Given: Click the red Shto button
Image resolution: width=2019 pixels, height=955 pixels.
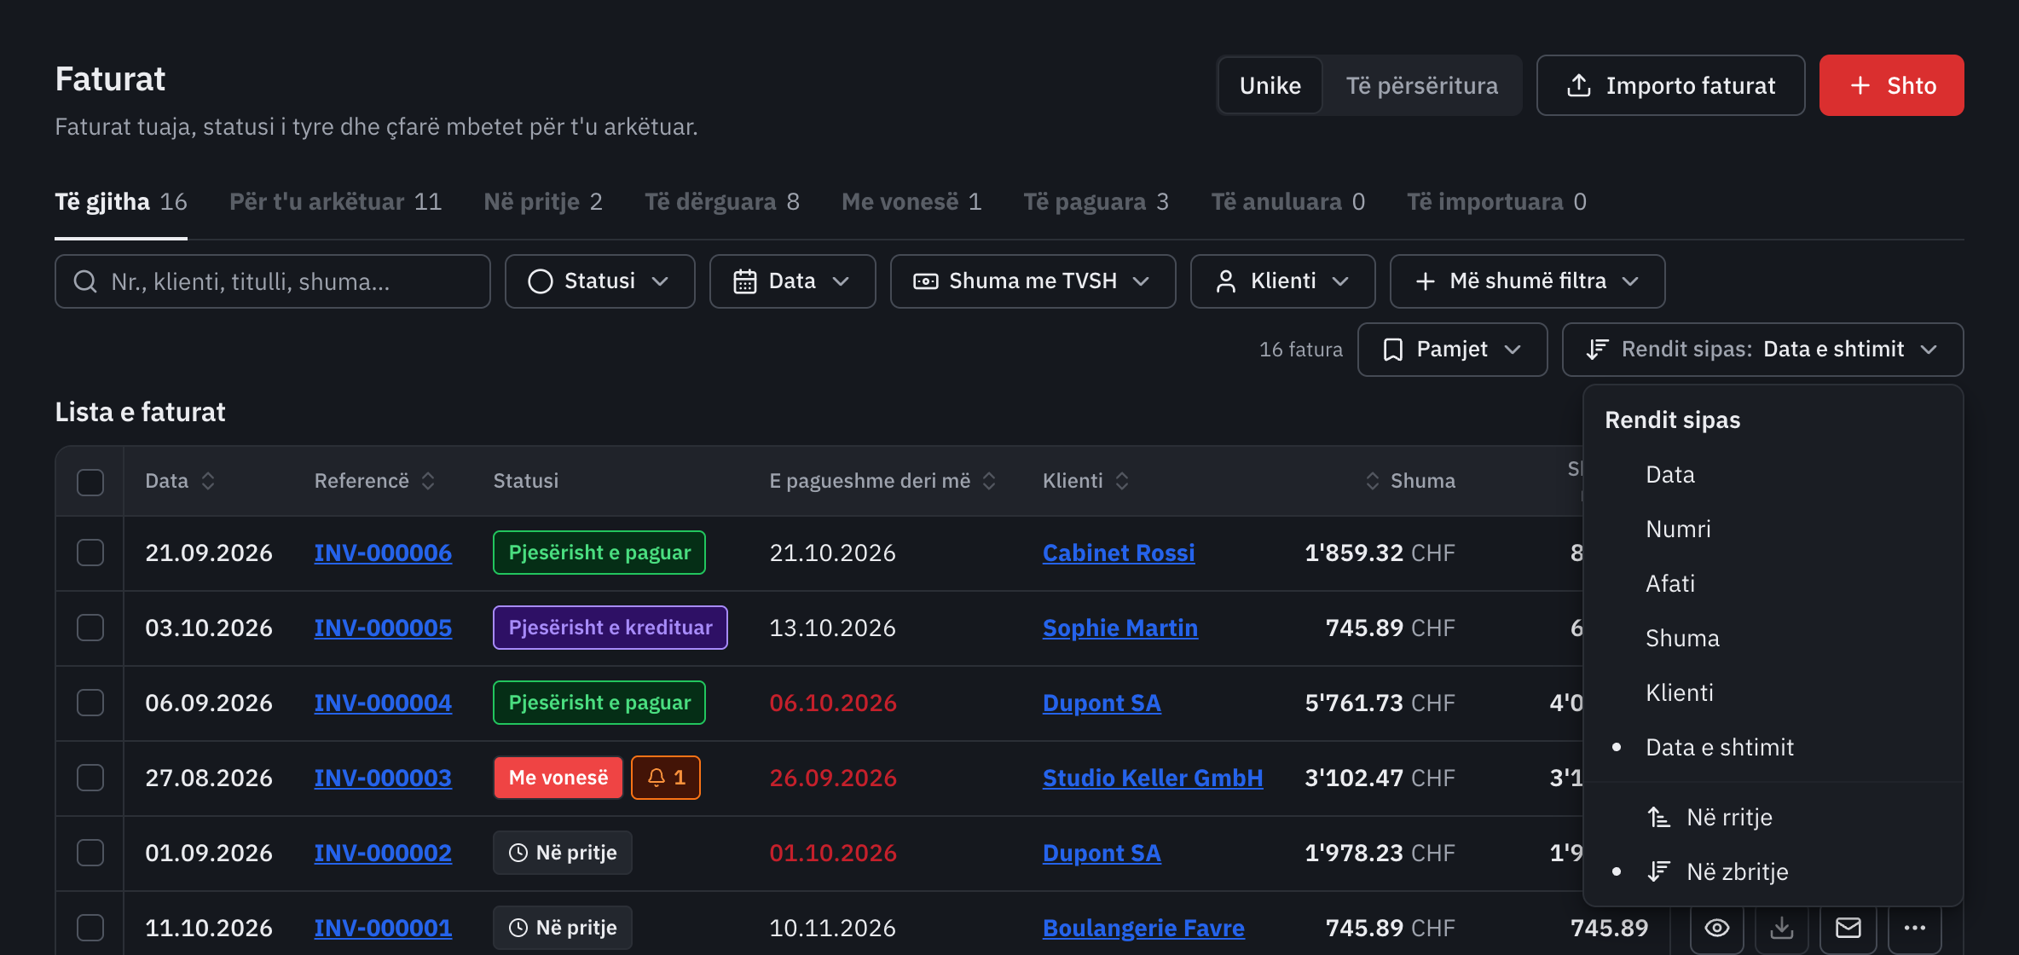Looking at the screenshot, I should (1891, 85).
